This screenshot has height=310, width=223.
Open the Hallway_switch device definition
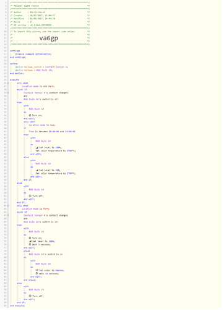click(42, 67)
